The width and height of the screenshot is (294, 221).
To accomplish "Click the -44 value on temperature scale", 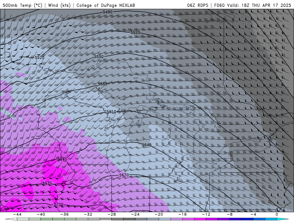I will 17,214.
